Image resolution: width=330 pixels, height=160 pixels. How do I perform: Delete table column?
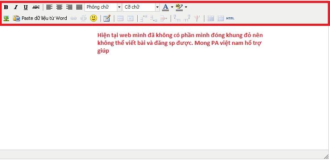(x=197, y=19)
